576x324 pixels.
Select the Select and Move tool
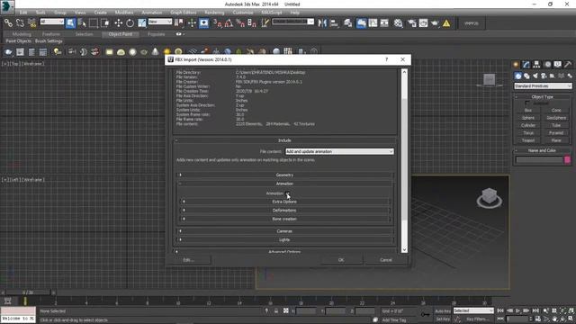[x=118, y=23]
